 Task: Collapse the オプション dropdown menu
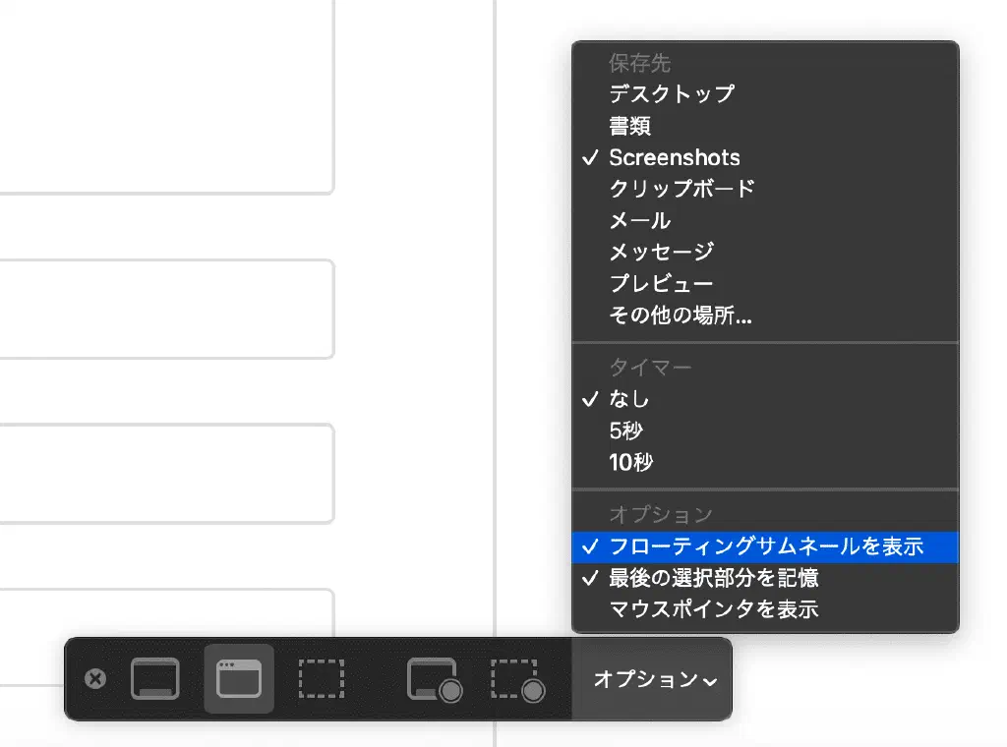pos(654,679)
